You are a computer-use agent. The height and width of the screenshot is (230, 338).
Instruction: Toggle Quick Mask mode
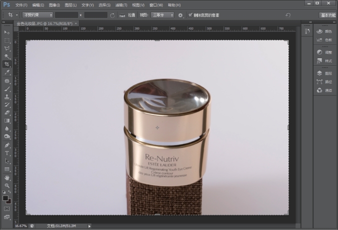(6, 208)
